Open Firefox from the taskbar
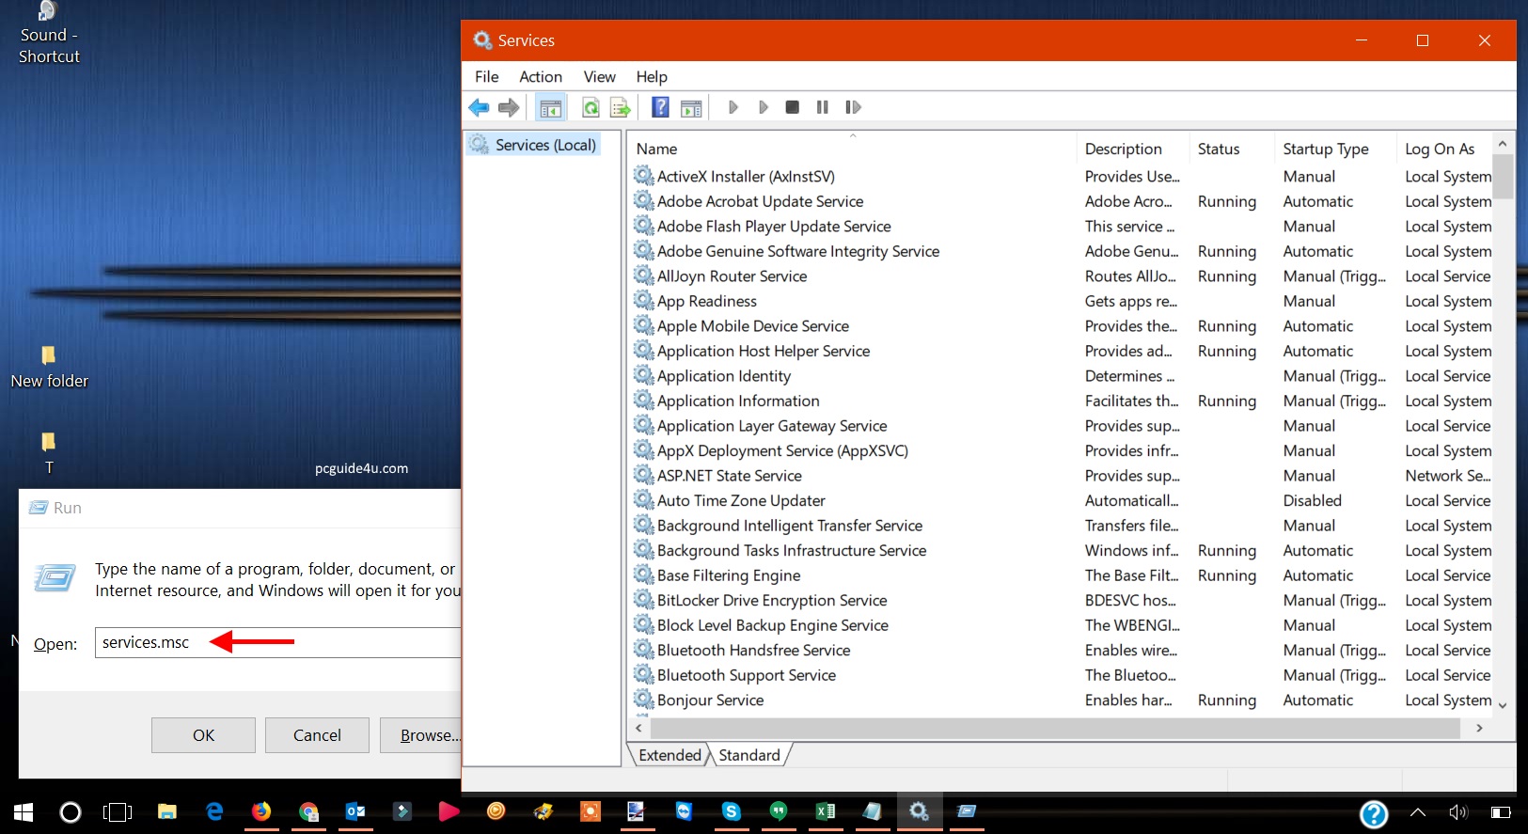Screen dimensions: 1528x834 [261, 811]
